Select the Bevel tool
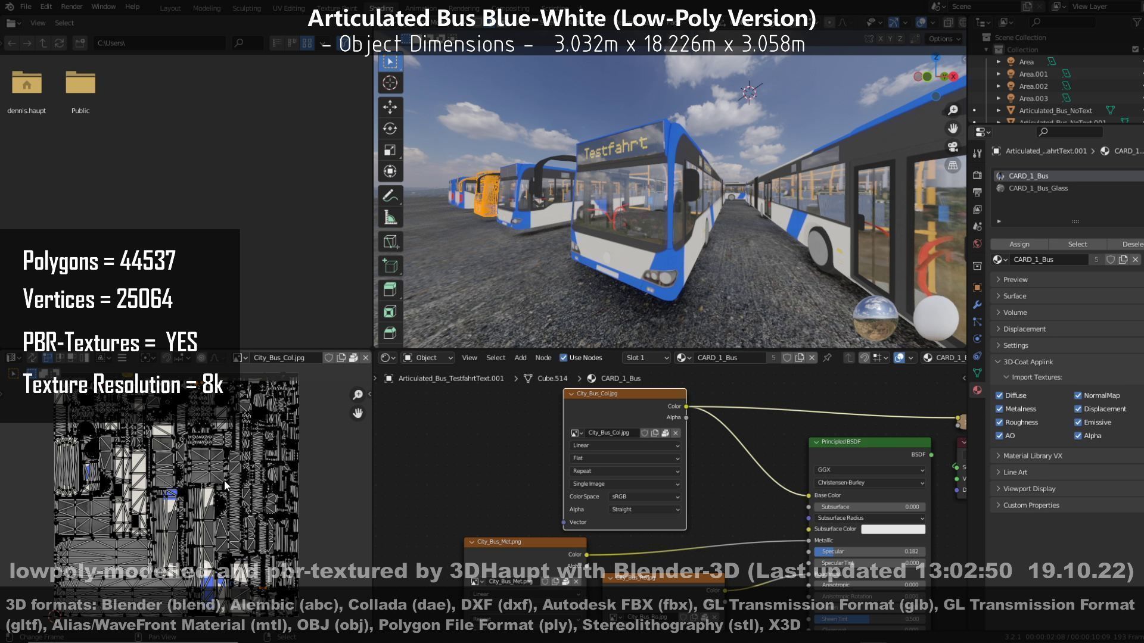The width and height of the screenshot is (1144, 643). [390, 333]
